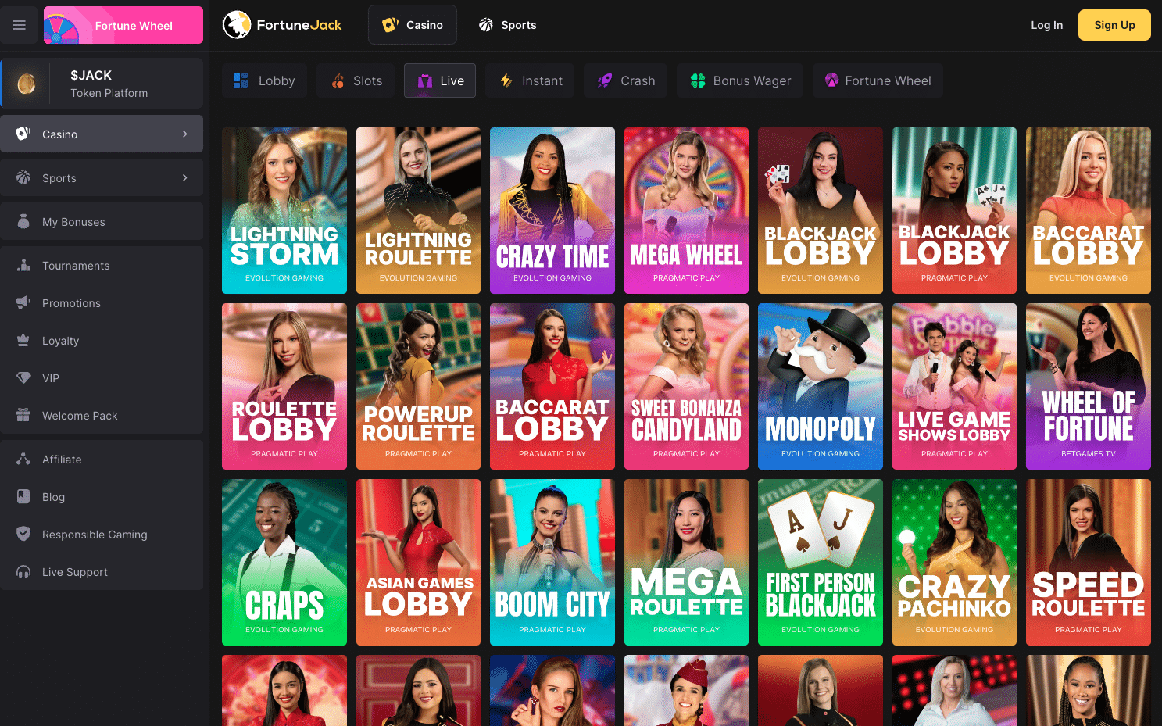Click the My Bonuses bag icon

click(x=23, y=221)
